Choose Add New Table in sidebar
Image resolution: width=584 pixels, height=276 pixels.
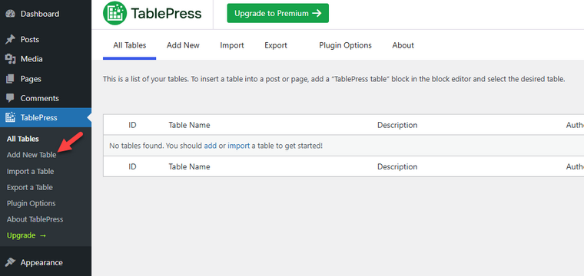coord(32,155)
